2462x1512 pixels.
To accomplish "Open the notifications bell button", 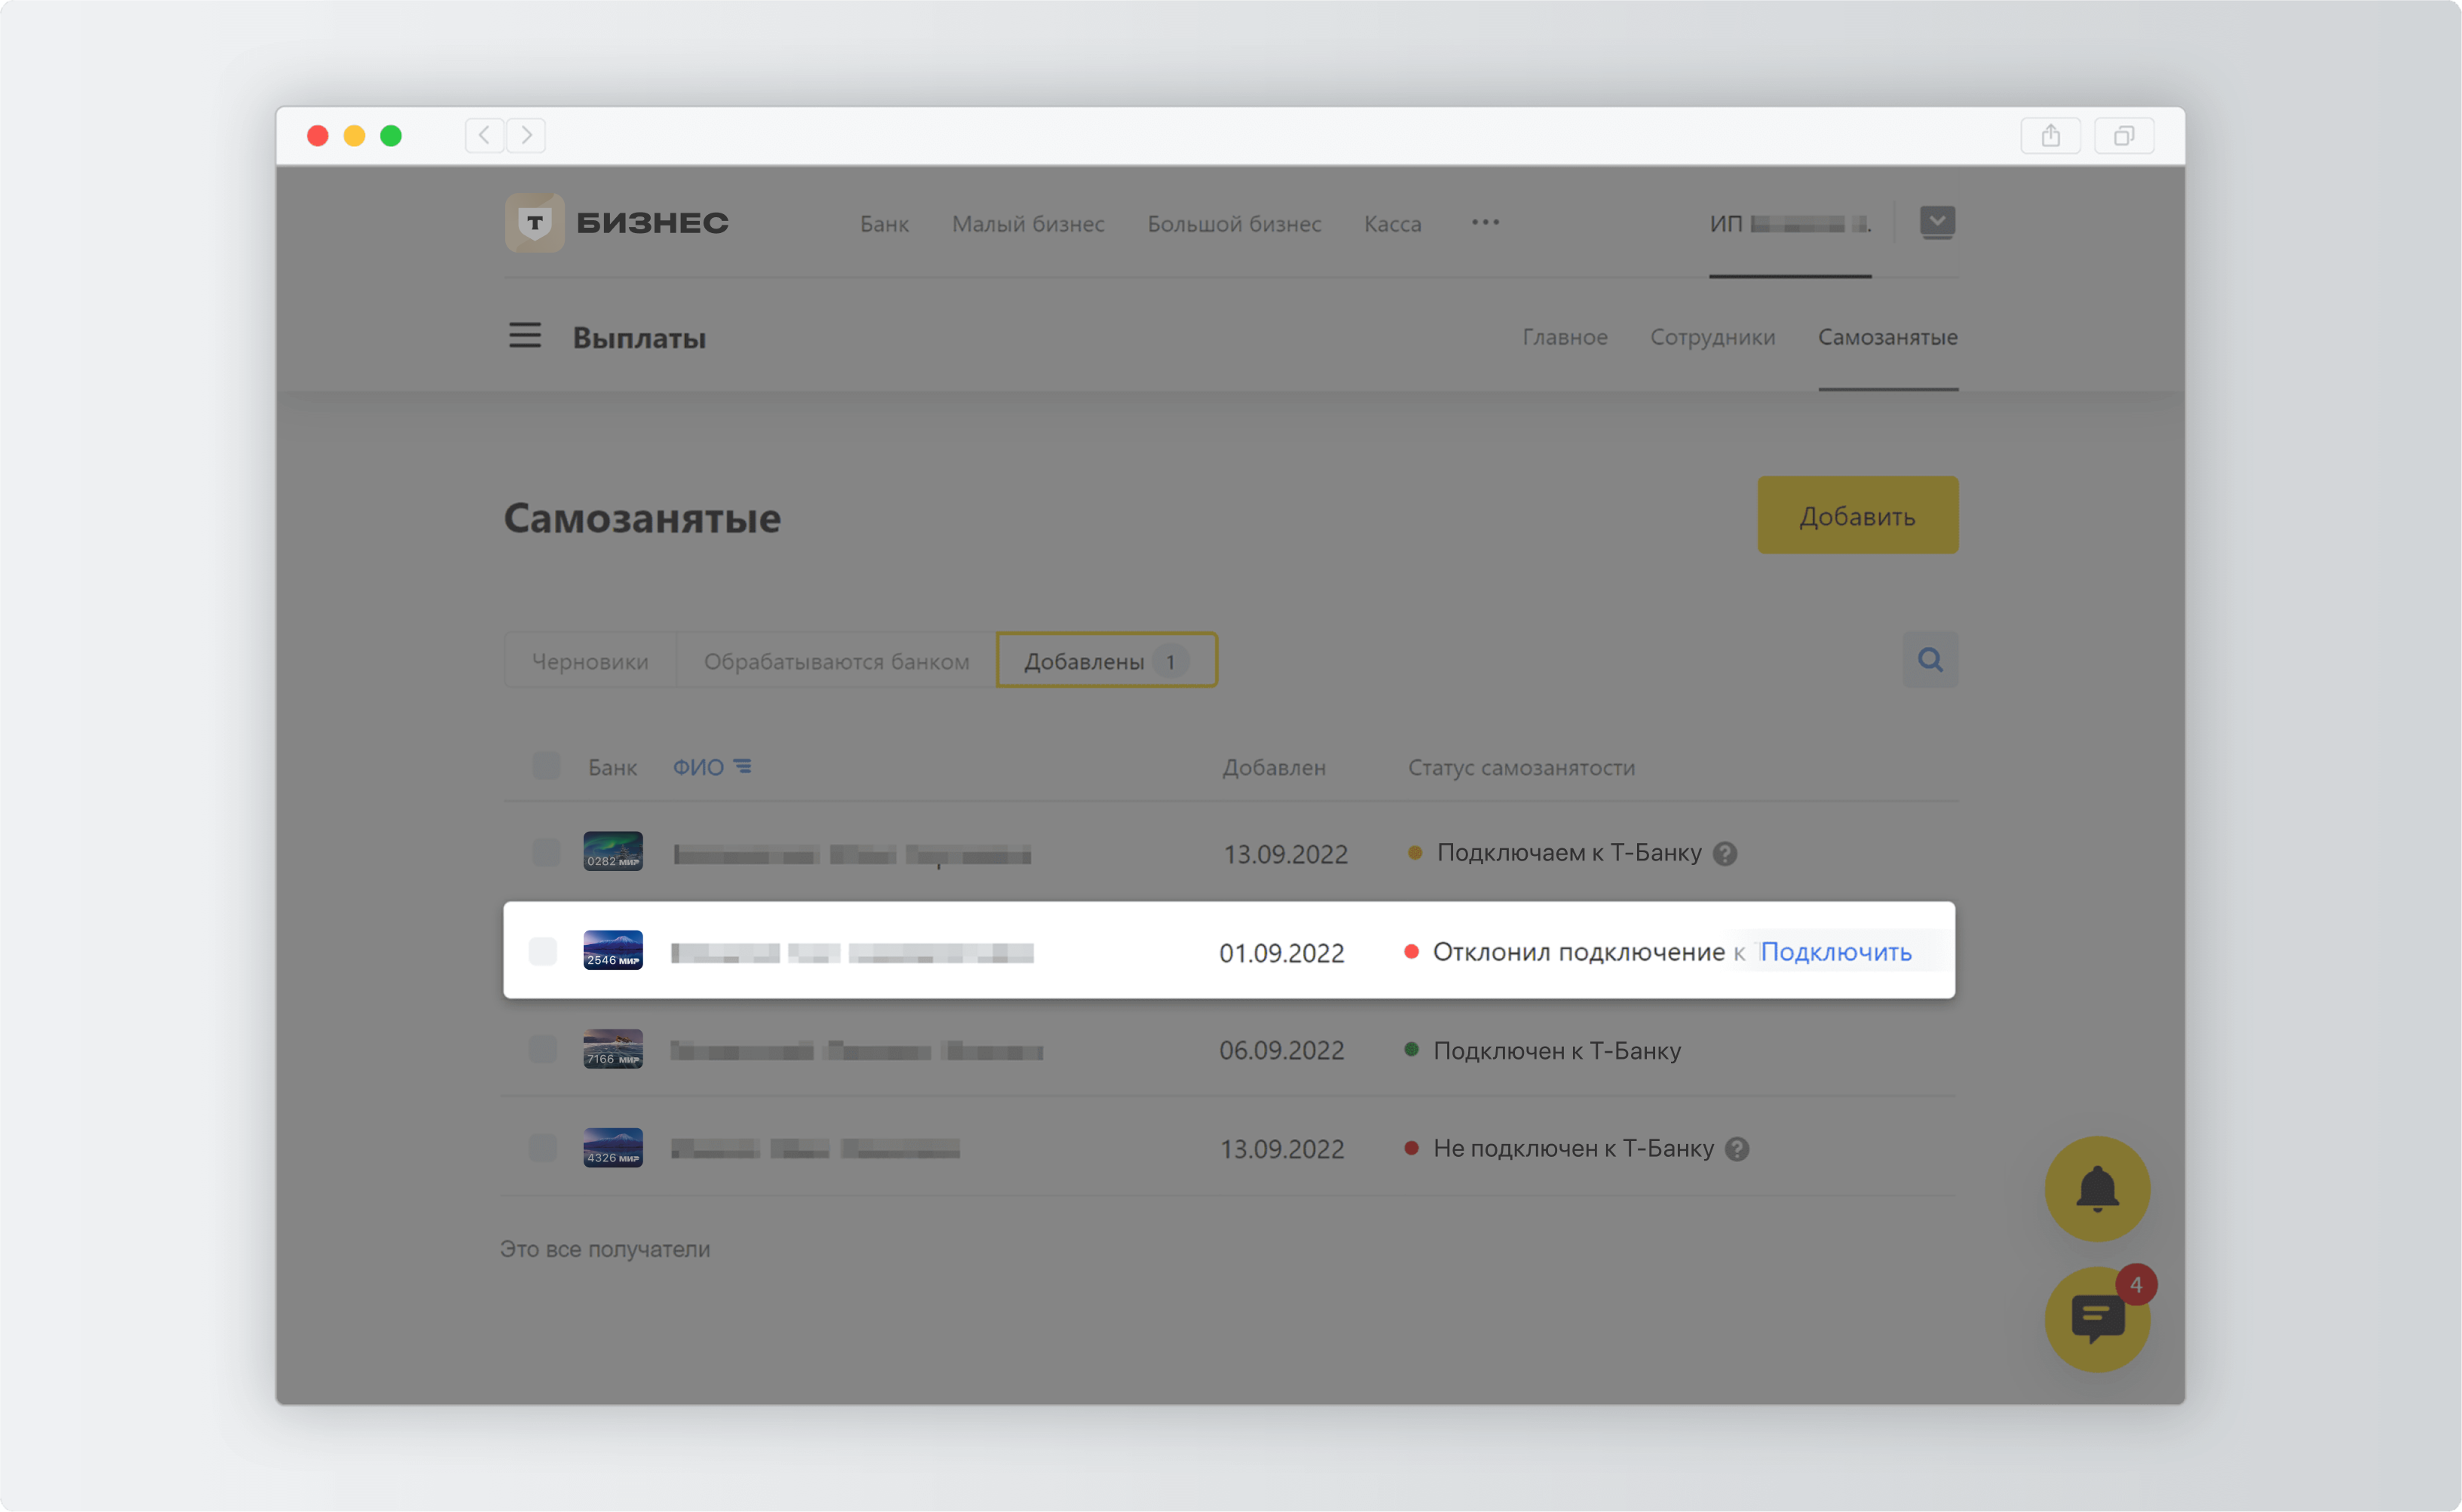I will pos(2097,1189).
